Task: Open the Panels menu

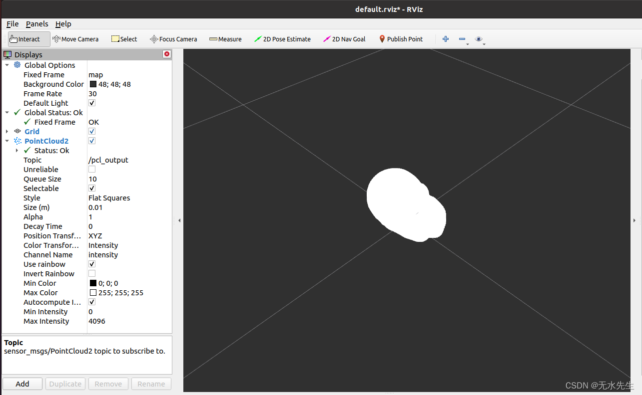Action: pos(37,24)
